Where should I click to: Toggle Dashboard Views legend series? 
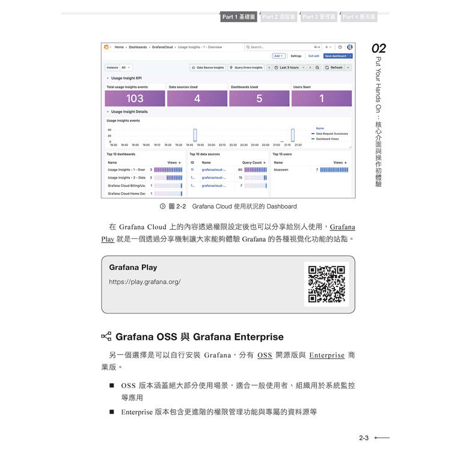pyautogui.click(x=326, y=139)
